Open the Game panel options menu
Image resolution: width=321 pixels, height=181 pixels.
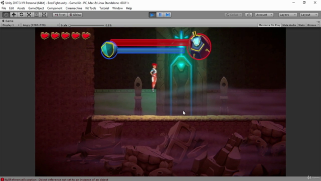[x=318, y=21]
